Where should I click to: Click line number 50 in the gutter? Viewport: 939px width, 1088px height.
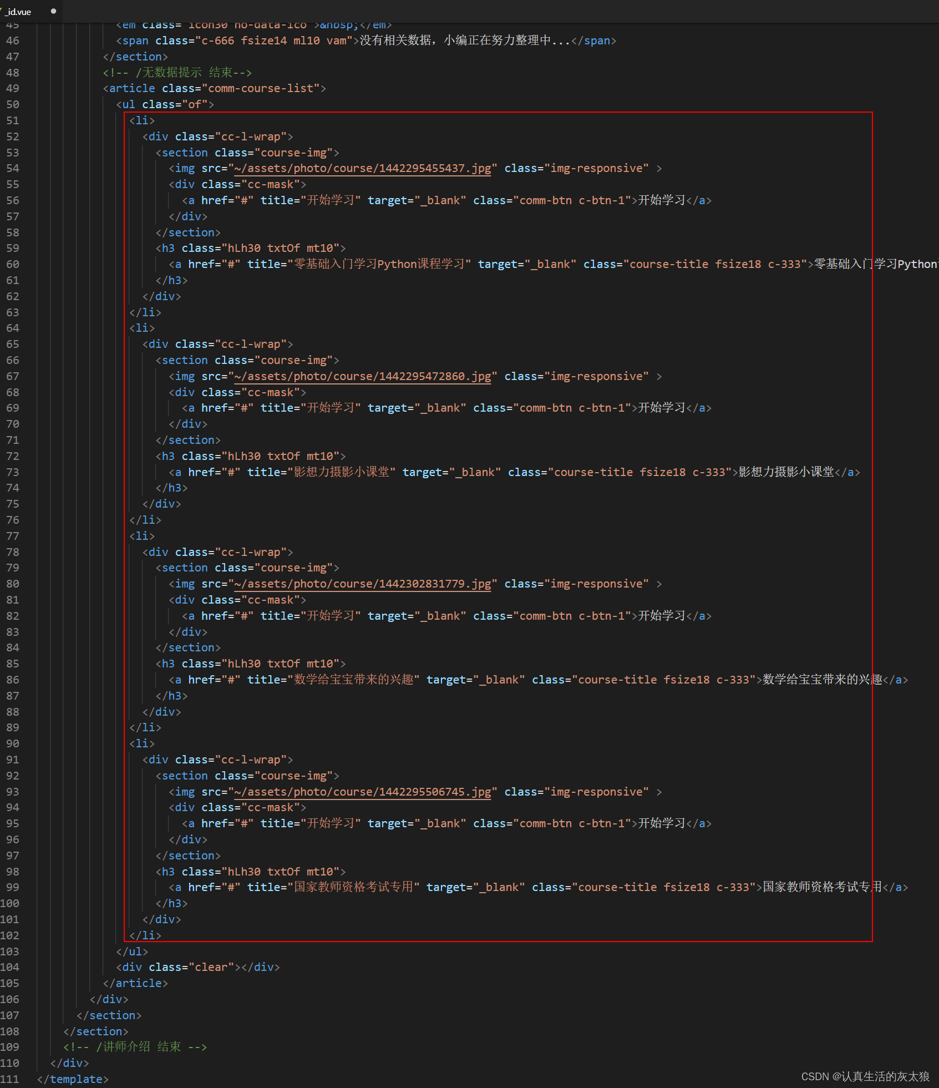click(x=12, y=104)
